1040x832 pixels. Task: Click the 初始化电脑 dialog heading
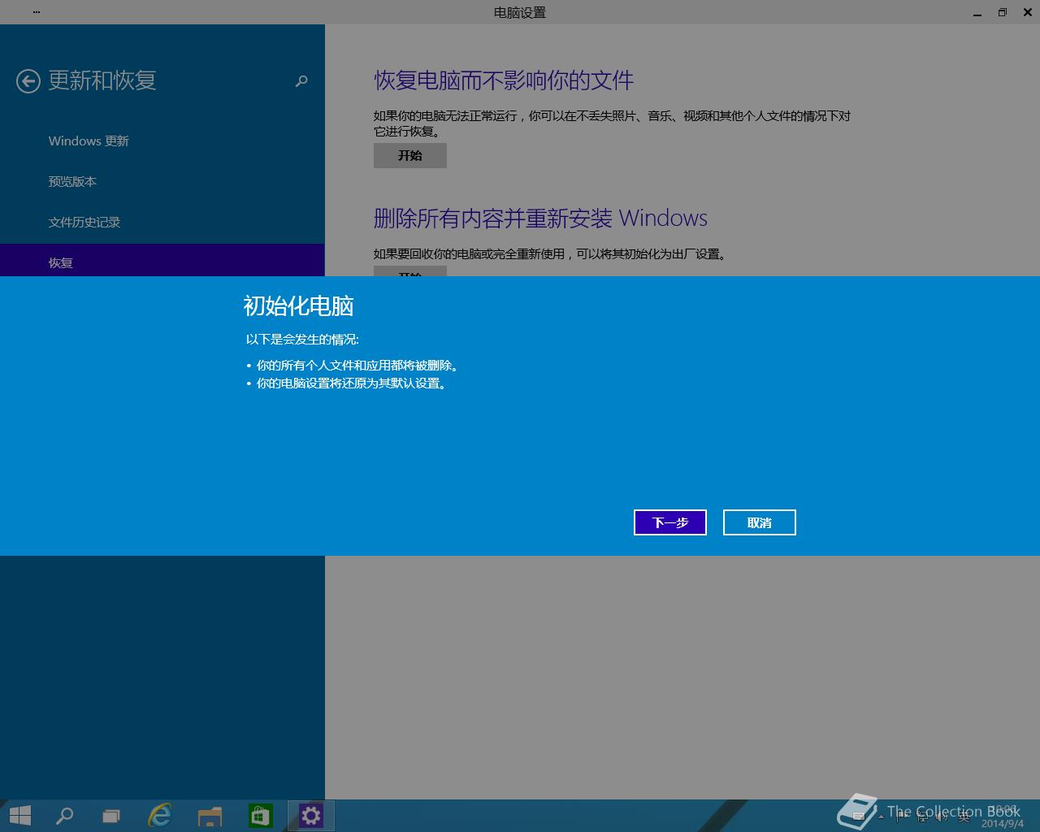click(298, 306)
